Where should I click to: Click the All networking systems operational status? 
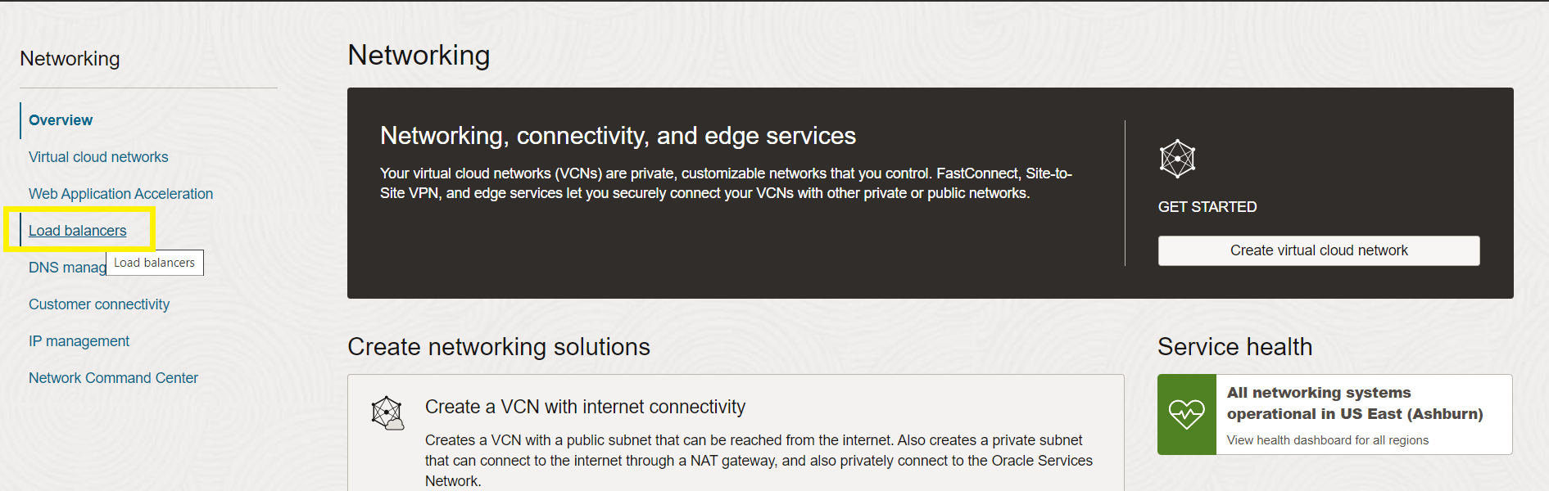point(1355,403)
